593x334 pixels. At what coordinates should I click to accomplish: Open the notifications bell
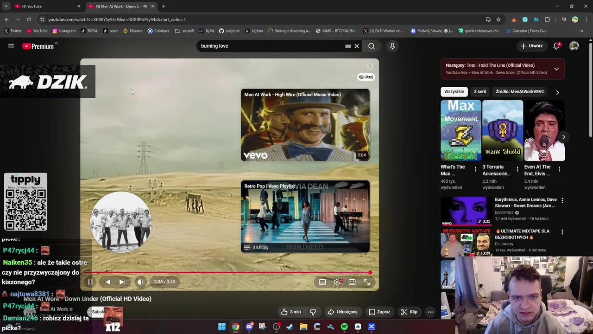point(556,46)
